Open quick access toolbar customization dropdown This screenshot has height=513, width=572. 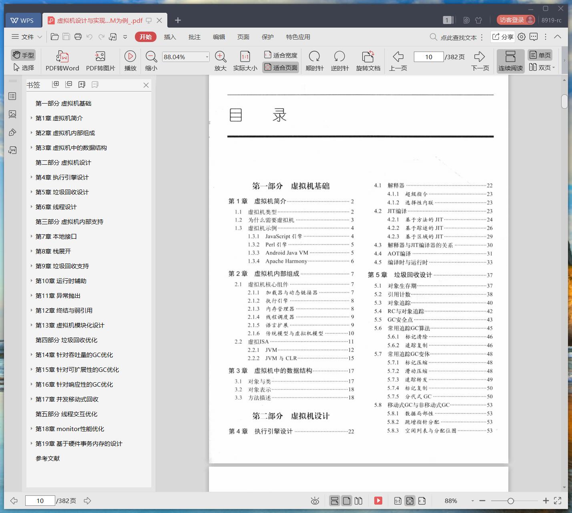[x=125, y=37]
